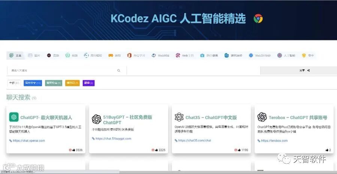Open the 医疗健康 medical-icon category
This screenshot has height=174, width=337.
[209, 56]
